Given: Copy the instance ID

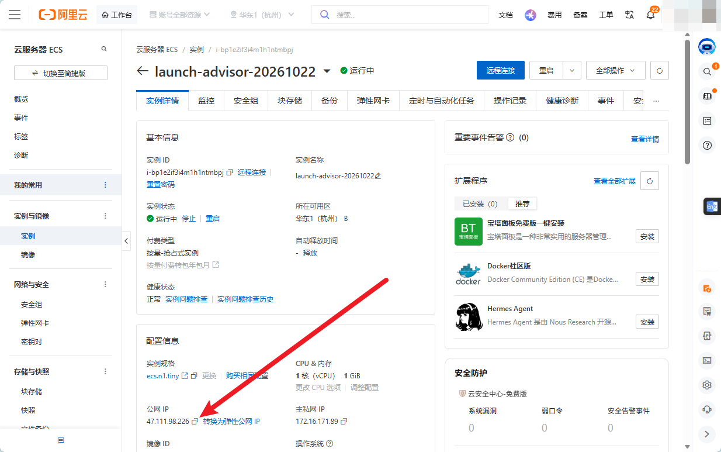Looking at the screenshot, I should pos(230,172).
